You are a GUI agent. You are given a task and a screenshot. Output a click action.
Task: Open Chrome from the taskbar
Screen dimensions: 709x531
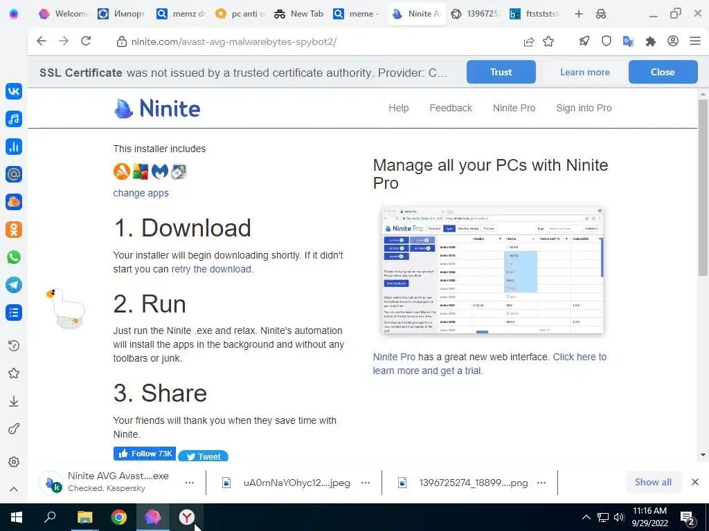point(119,517)
